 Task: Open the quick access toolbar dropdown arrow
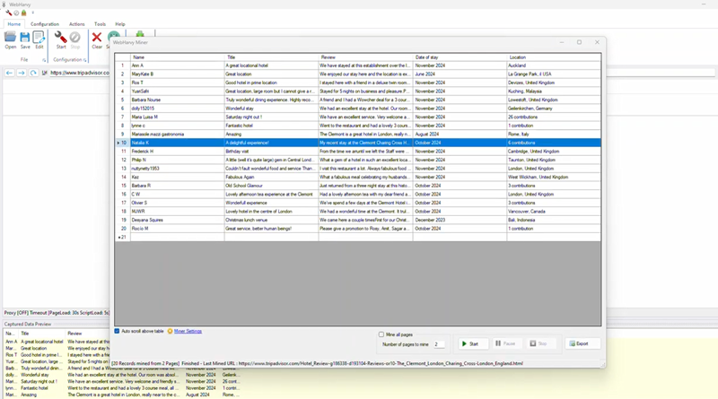click(x=31, y=13)
